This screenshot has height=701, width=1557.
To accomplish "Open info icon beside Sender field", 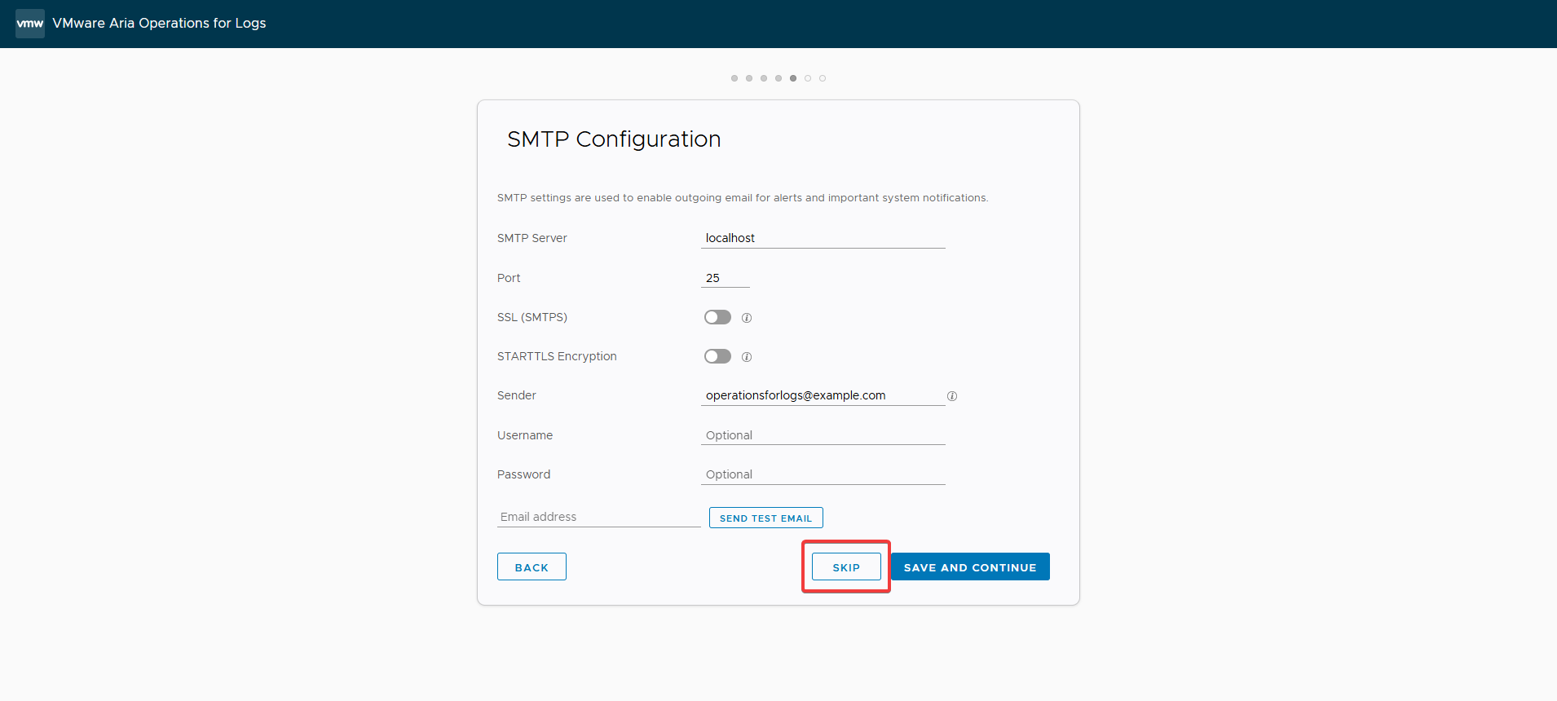I will click(952, 396).
